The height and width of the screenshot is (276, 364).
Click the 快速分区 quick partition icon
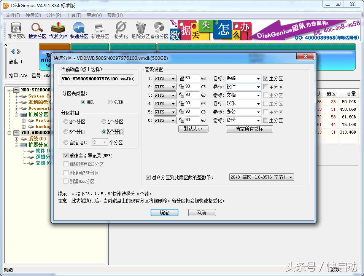[79, 30]
